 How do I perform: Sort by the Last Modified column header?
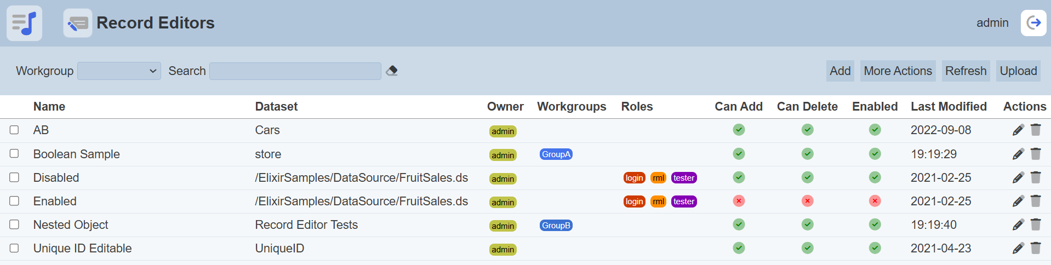click(x=948, y=107)
